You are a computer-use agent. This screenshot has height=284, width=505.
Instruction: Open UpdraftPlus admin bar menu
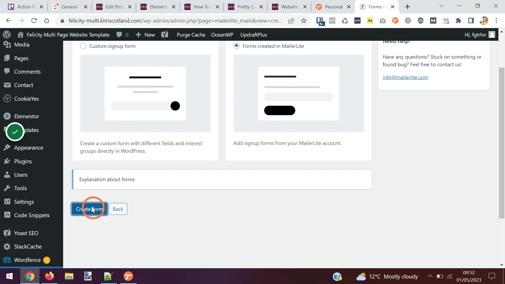tap(254, 35)
